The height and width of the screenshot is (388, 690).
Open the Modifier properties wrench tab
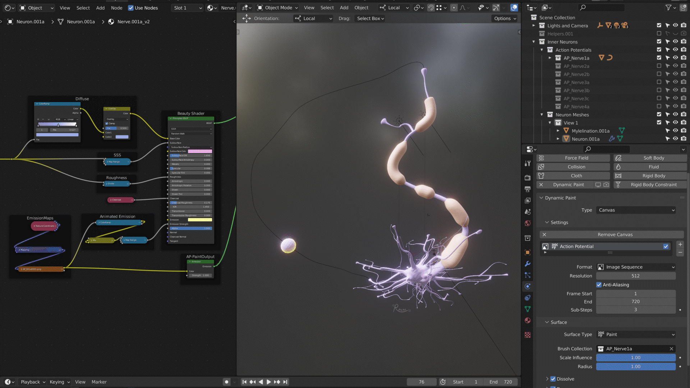pos(528,264)
